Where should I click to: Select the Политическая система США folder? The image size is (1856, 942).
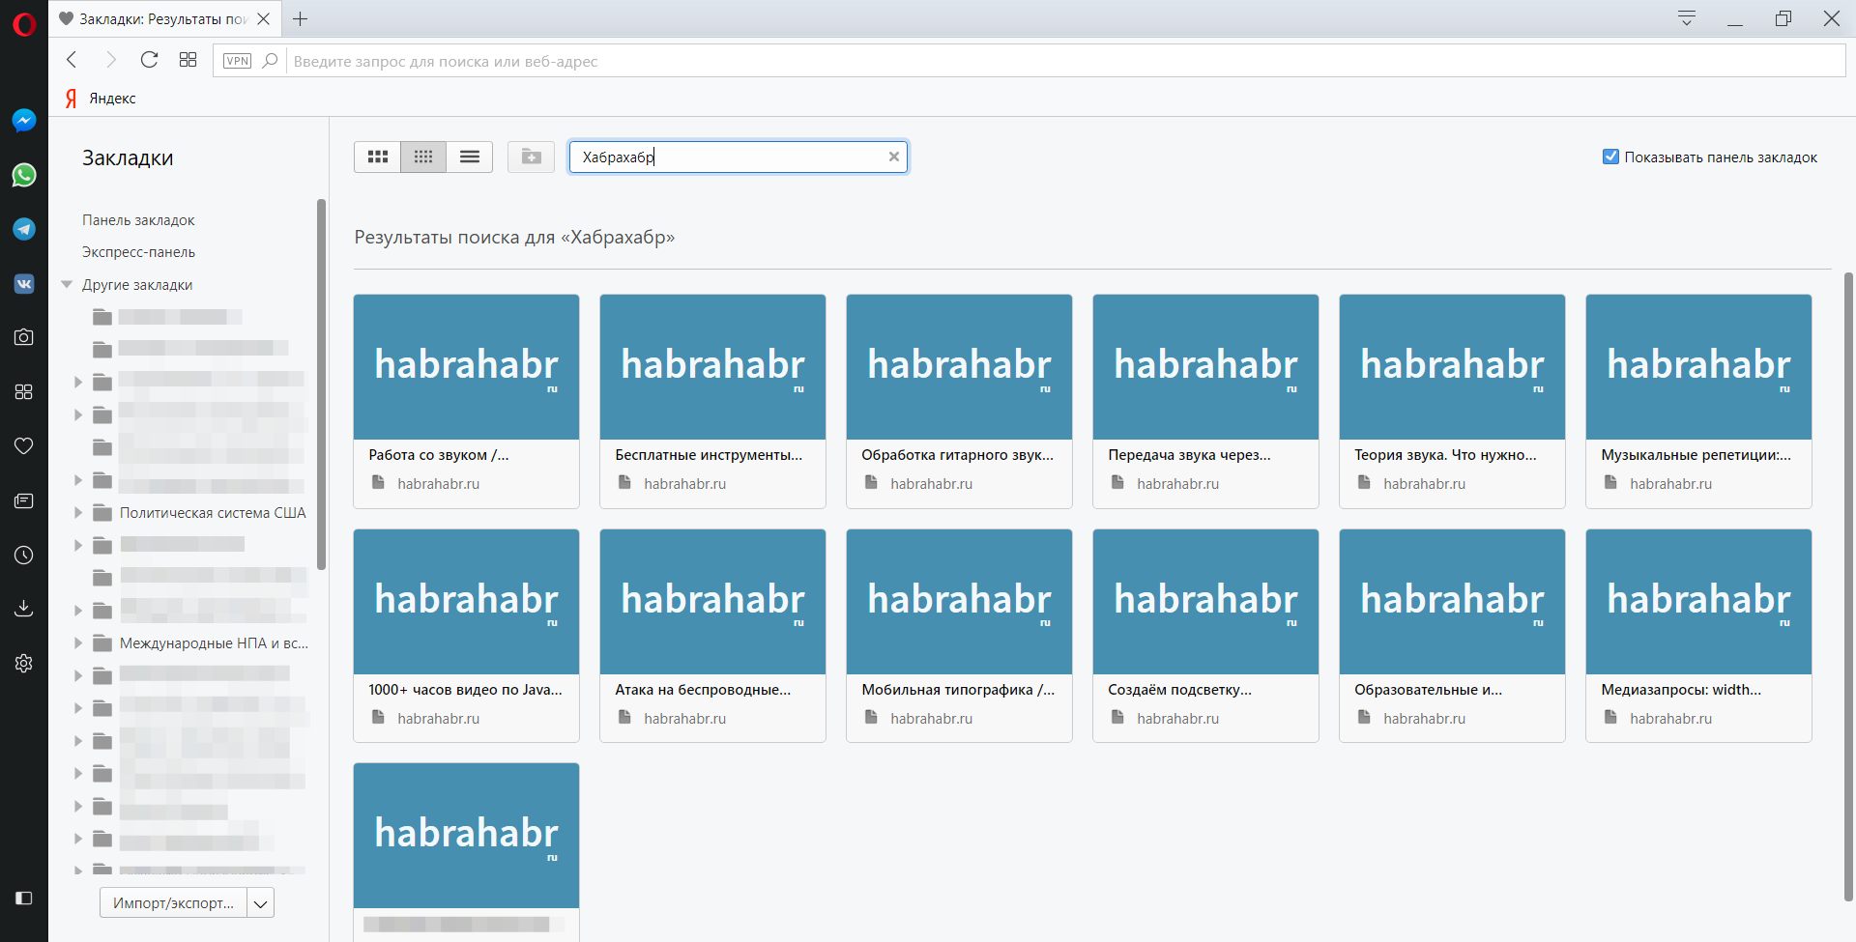click(x=213, y=513)
